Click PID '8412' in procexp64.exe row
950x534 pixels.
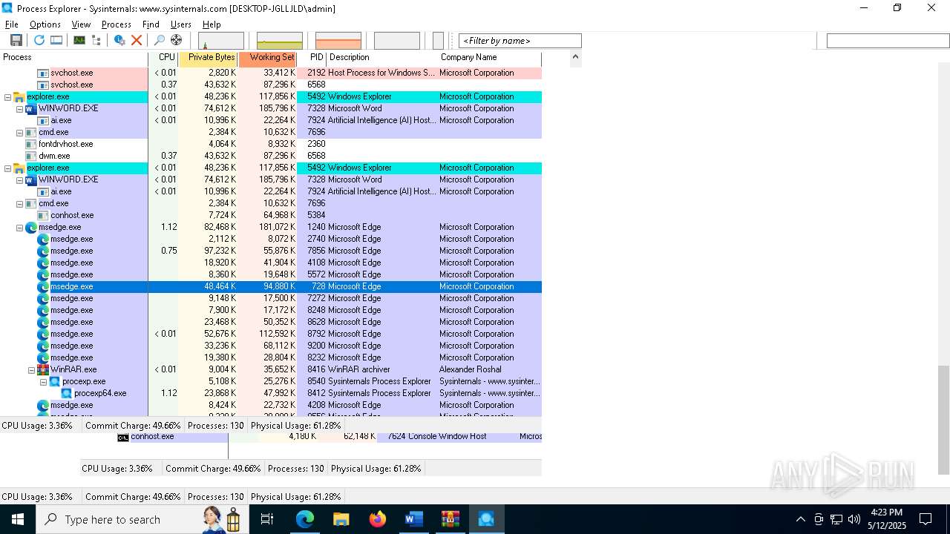316,393
